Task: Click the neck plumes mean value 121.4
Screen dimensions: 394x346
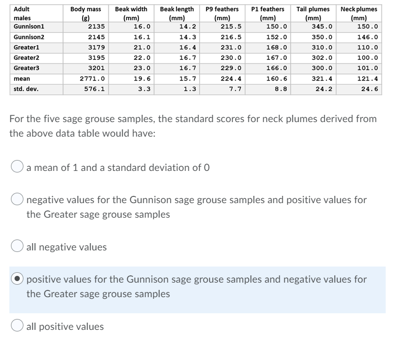Action: coord(367,79)
